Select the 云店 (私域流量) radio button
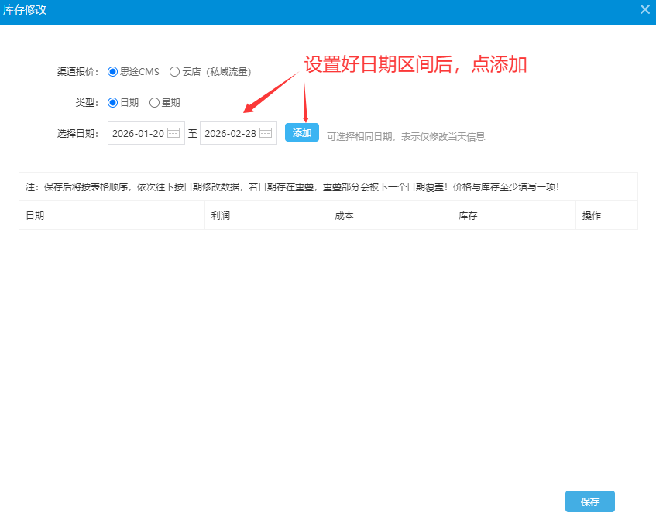 pyautogui.click(x=174, y=71)
